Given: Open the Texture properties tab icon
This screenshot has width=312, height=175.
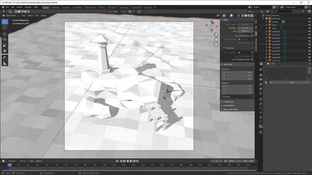Looking at the screenshot, I should pos(261,132).
